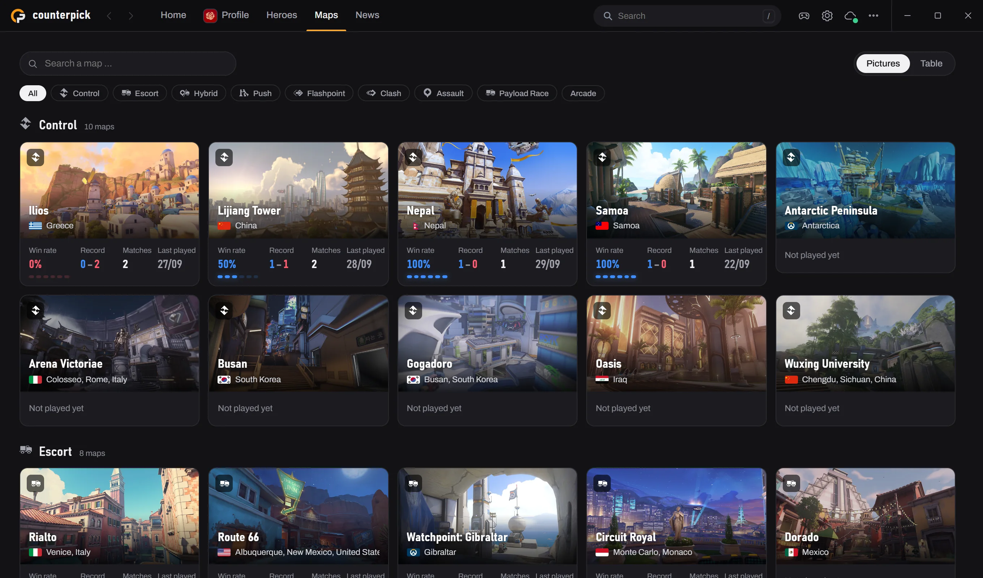
Task: Open the News tab
Action: coord(367,15)
